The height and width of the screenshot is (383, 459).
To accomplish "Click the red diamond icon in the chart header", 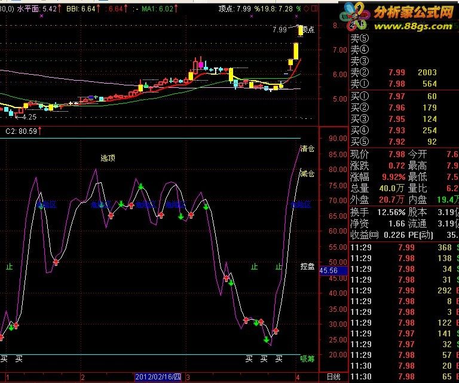I will coord(306,9).
